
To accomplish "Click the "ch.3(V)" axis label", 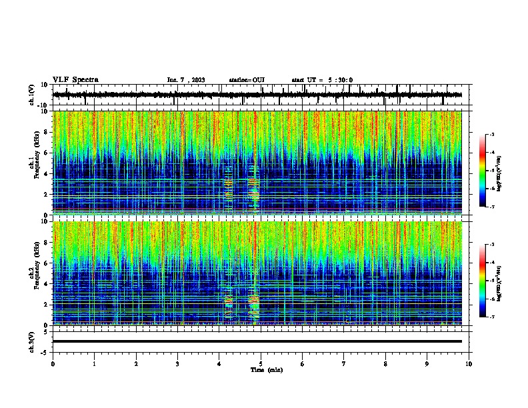I will [32, 342].
